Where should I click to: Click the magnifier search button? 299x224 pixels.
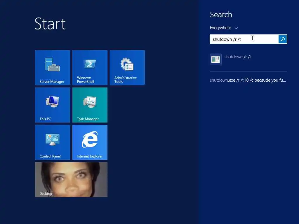click(x=283, y=39)
